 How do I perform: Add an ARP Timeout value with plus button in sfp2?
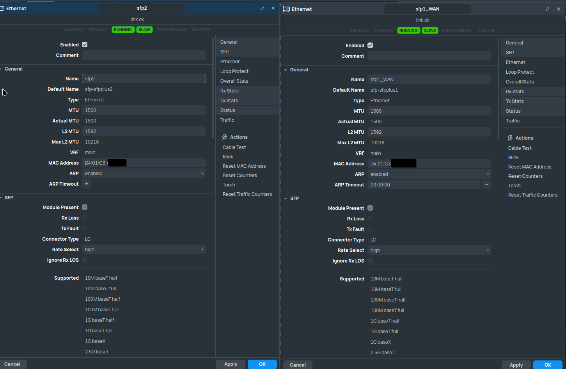point(87,184)
